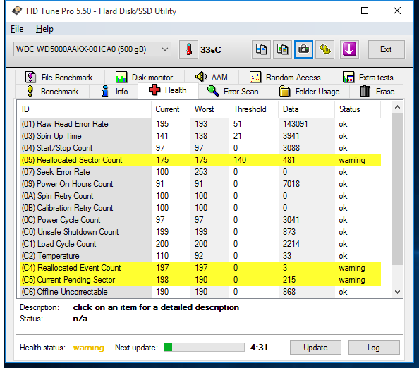This screenshot has width=419, height=368.
Task: Click the purple download arrow icon
Action: (x=349, y=49)
